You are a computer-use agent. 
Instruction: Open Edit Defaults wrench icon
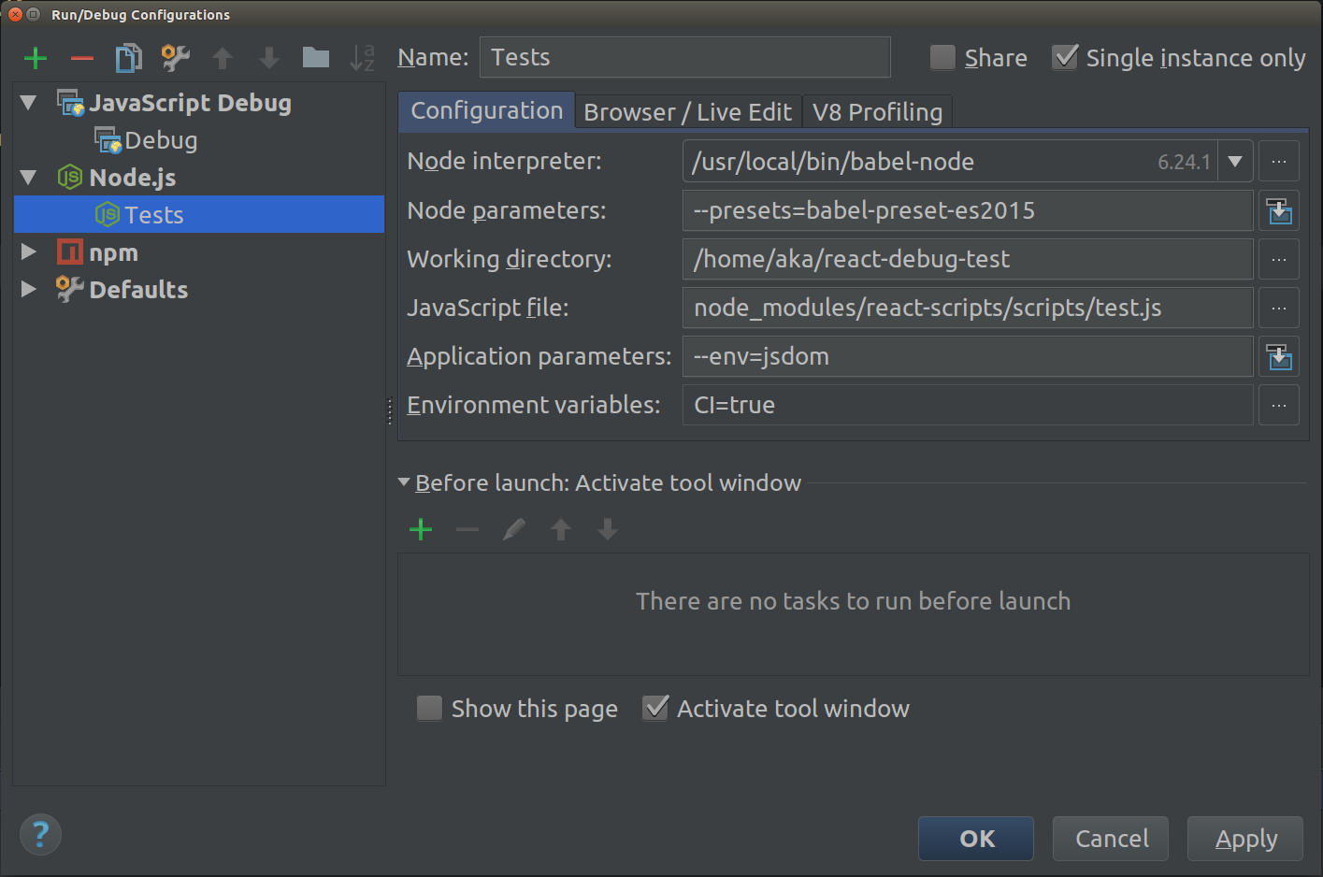175,58
